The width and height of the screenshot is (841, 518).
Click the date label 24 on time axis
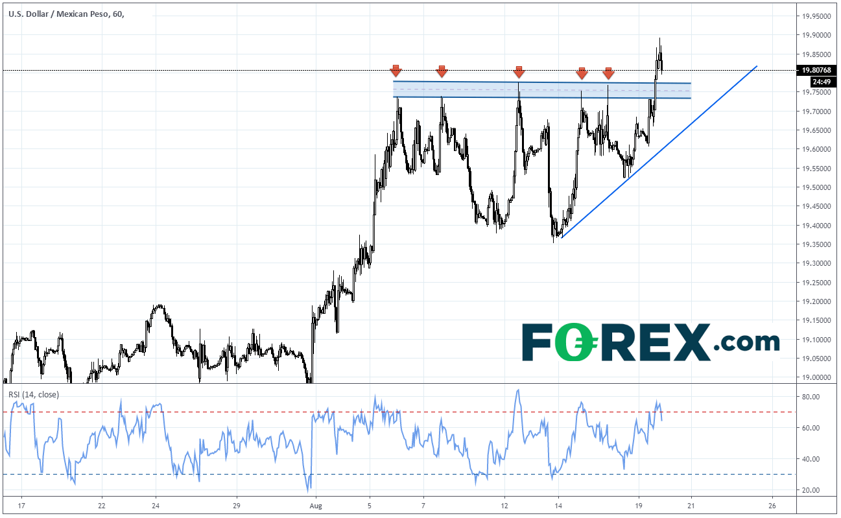point(156,505)
